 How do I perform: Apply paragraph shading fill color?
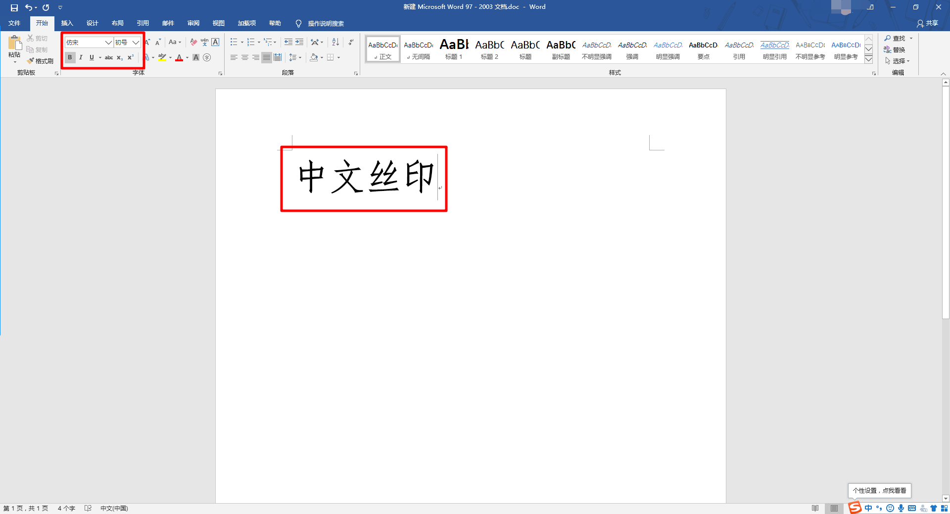click(x=314, y=57)
